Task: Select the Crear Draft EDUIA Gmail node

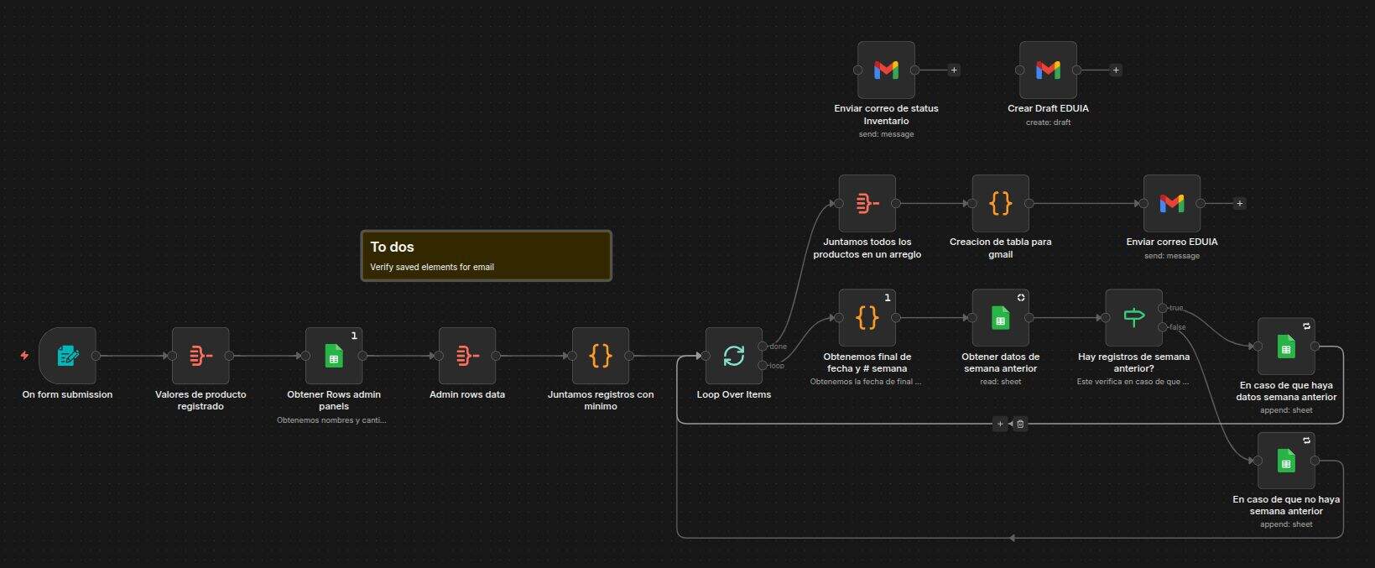Action: [x=1049, y=70]
